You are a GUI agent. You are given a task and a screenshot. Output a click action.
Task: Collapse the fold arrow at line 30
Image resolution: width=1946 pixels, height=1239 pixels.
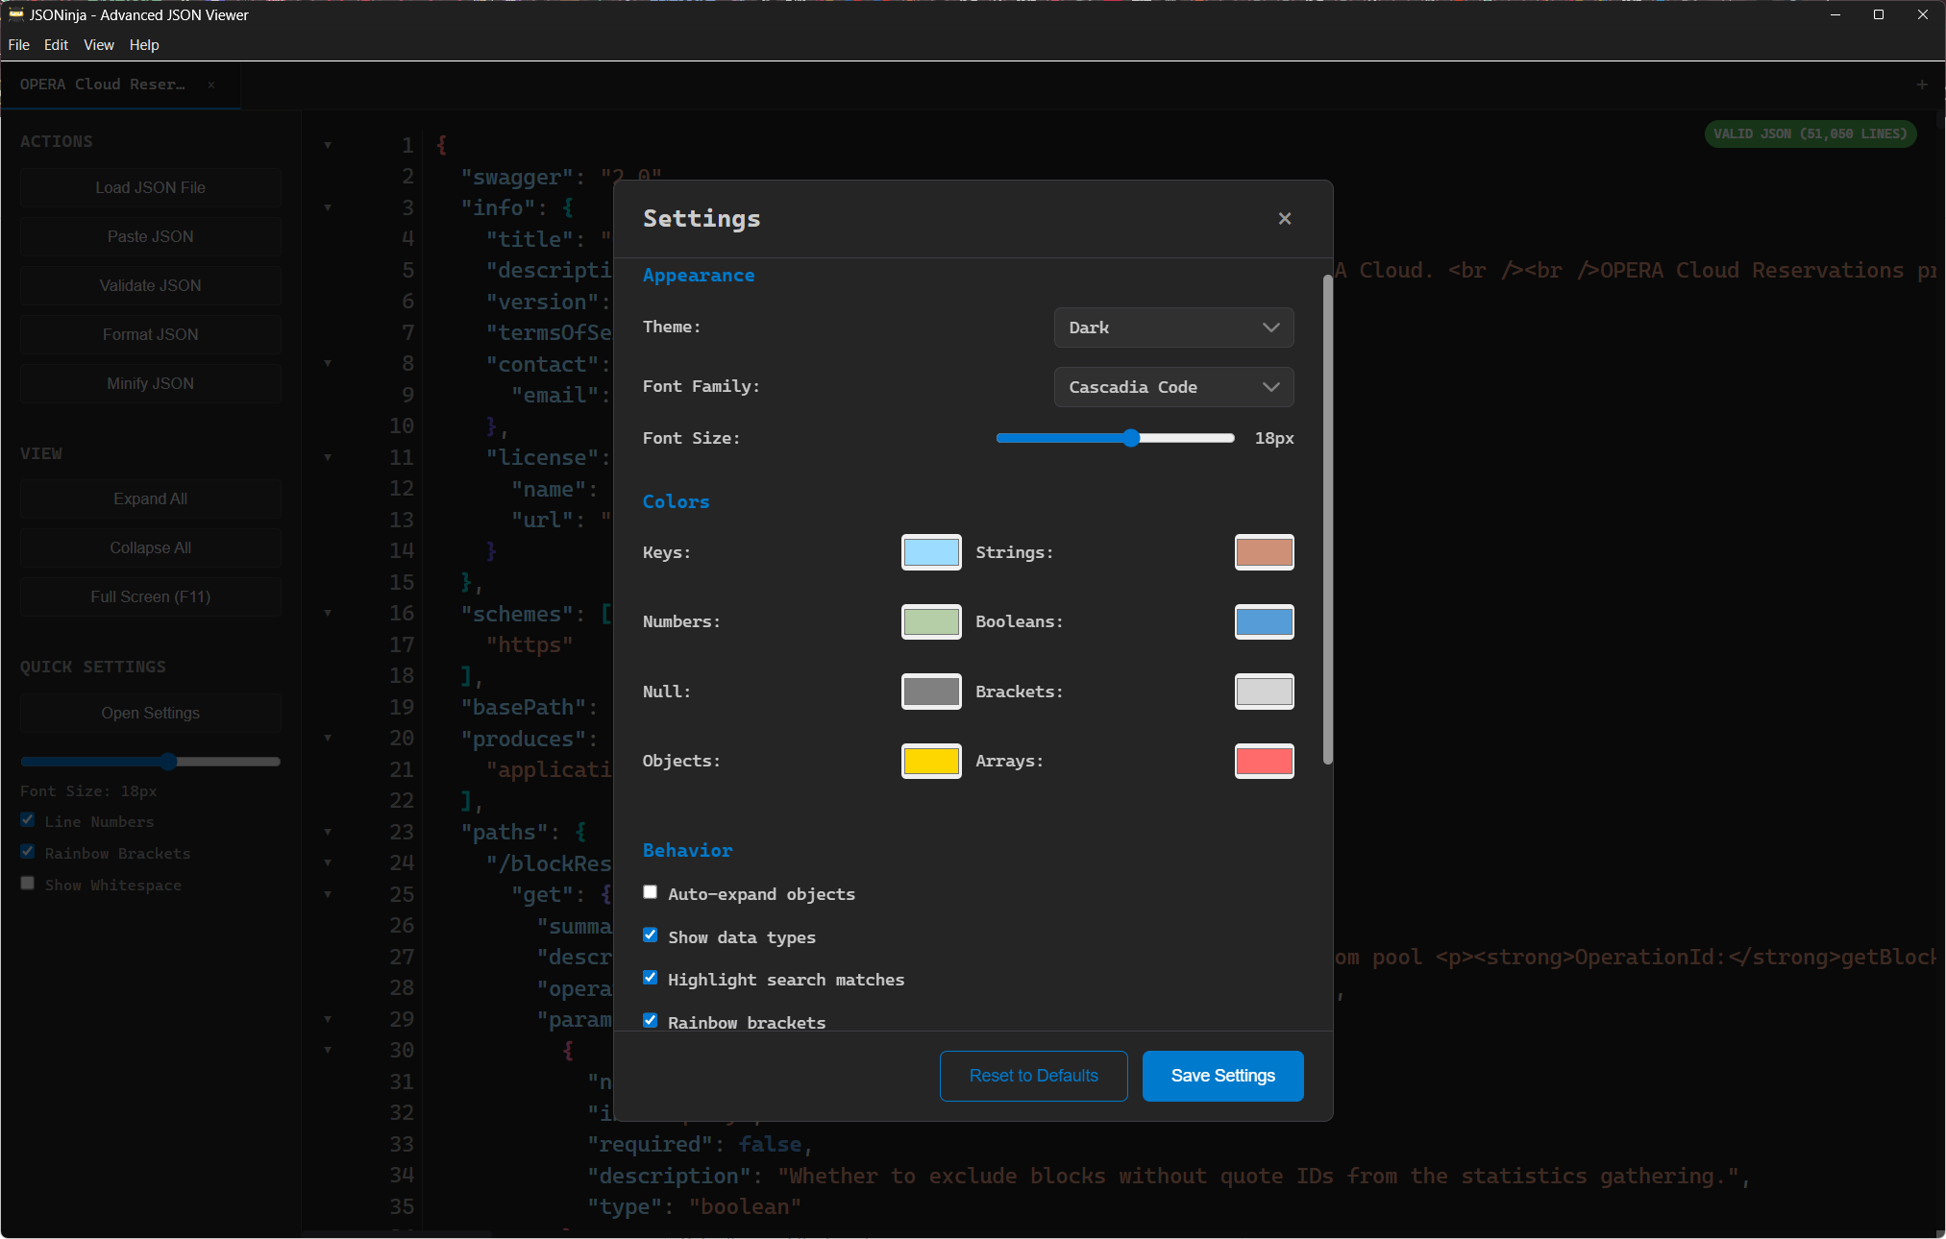328,1050
